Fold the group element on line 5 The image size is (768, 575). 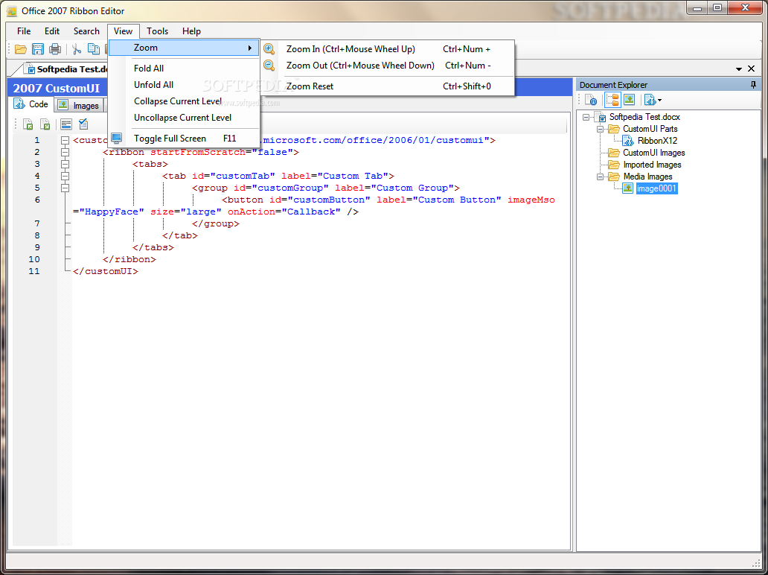point(65,188)
